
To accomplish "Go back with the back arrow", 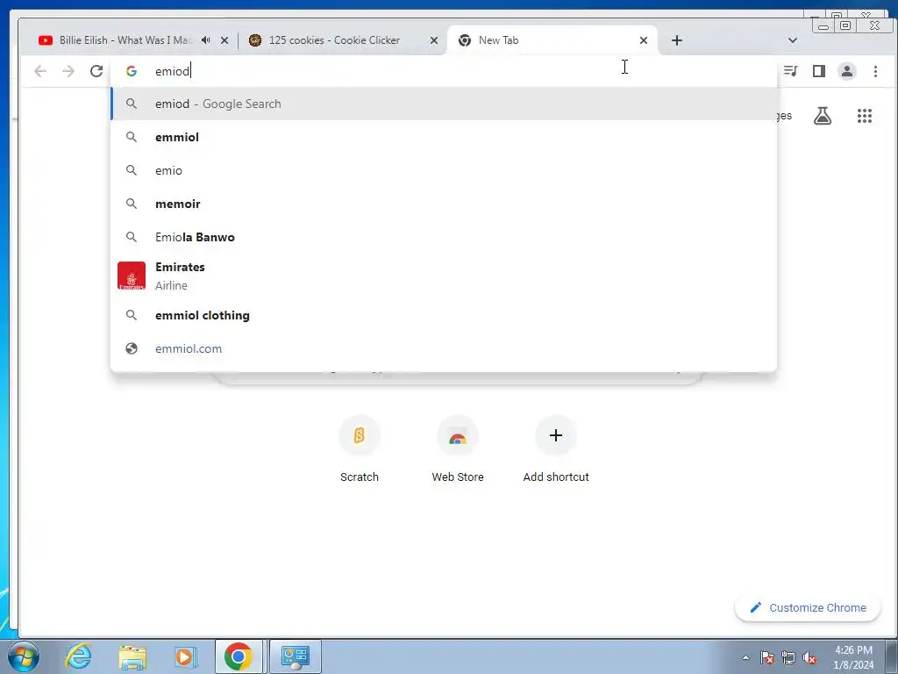I will (40, 71).
